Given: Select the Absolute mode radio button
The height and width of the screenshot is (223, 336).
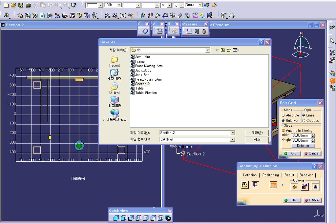Looking at the screenshot, I should click(283, 115).
